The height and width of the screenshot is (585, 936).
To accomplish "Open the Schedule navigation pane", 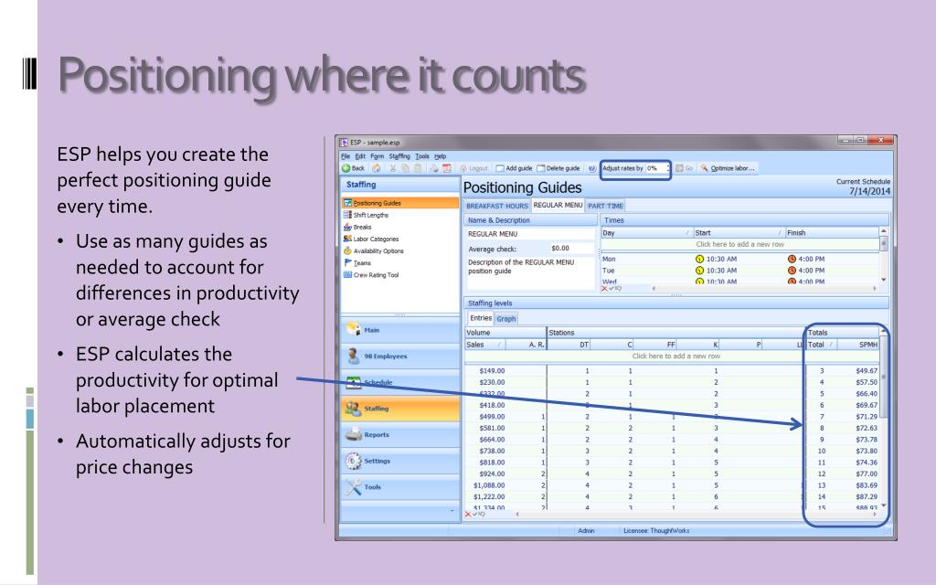I will pos(400,382).
